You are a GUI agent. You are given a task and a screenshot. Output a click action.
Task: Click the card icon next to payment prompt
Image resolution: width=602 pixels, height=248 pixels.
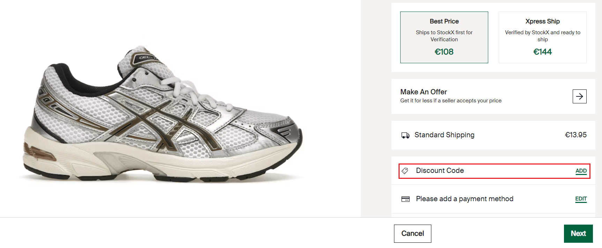click(405, 199)
